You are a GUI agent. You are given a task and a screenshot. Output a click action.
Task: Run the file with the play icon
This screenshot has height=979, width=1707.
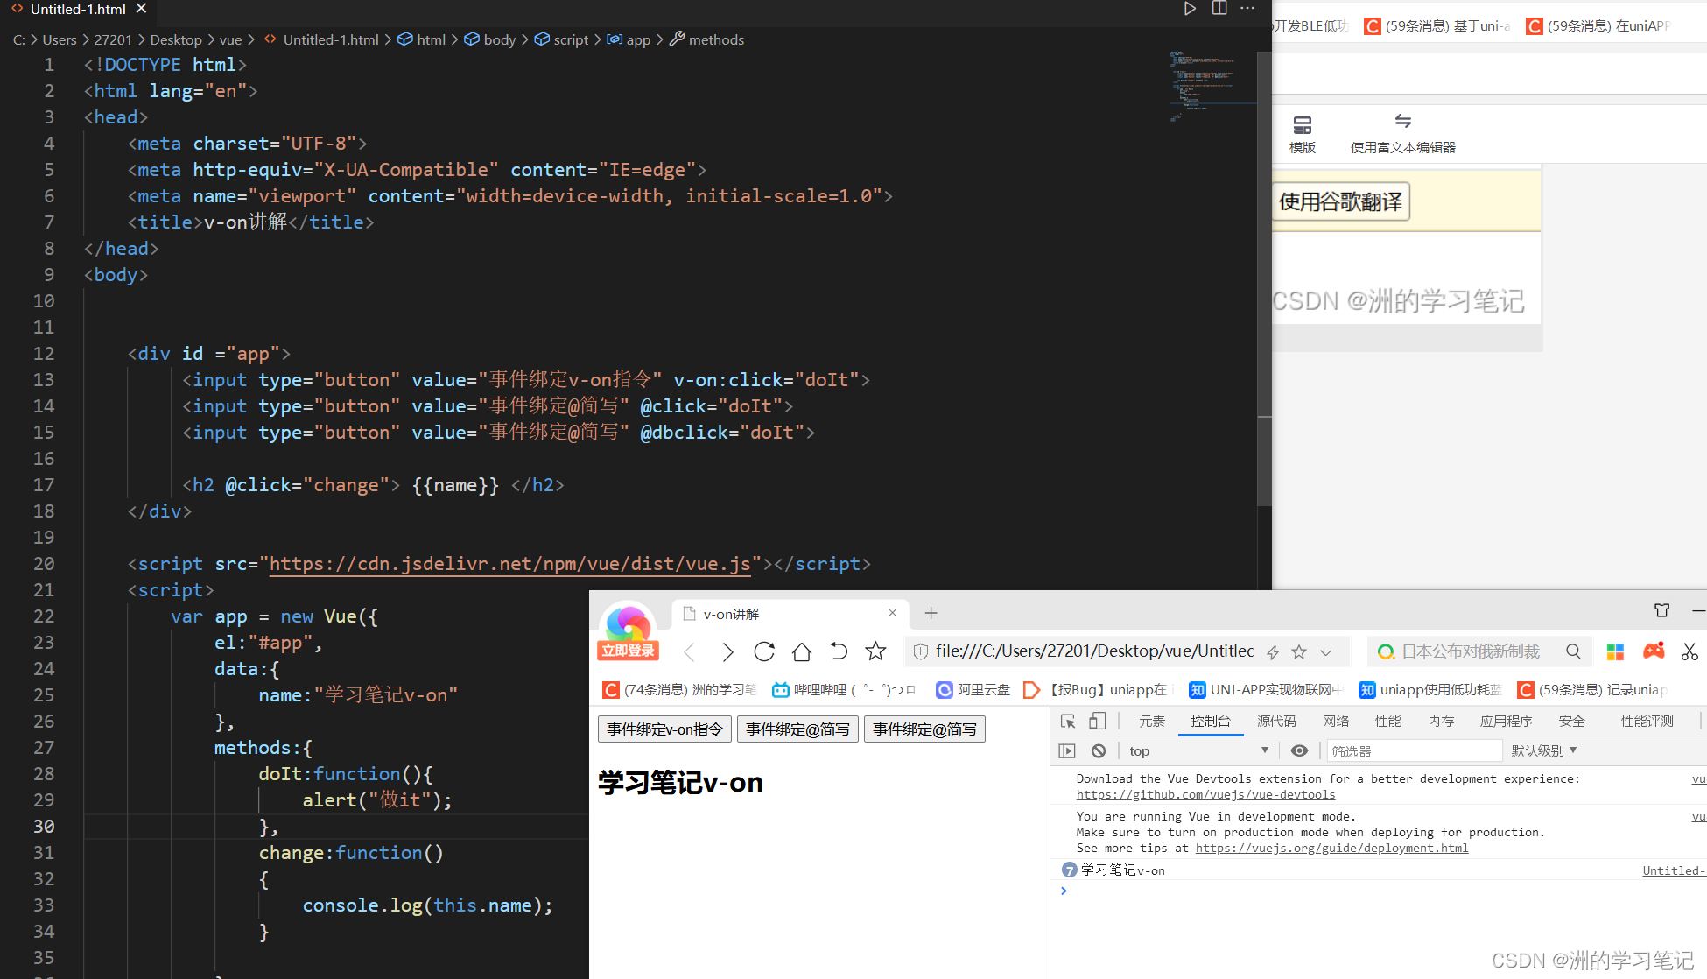click(x=1190, y=9)
